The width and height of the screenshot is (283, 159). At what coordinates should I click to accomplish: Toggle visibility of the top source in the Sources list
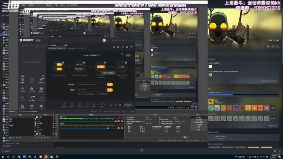coord(53,117)
